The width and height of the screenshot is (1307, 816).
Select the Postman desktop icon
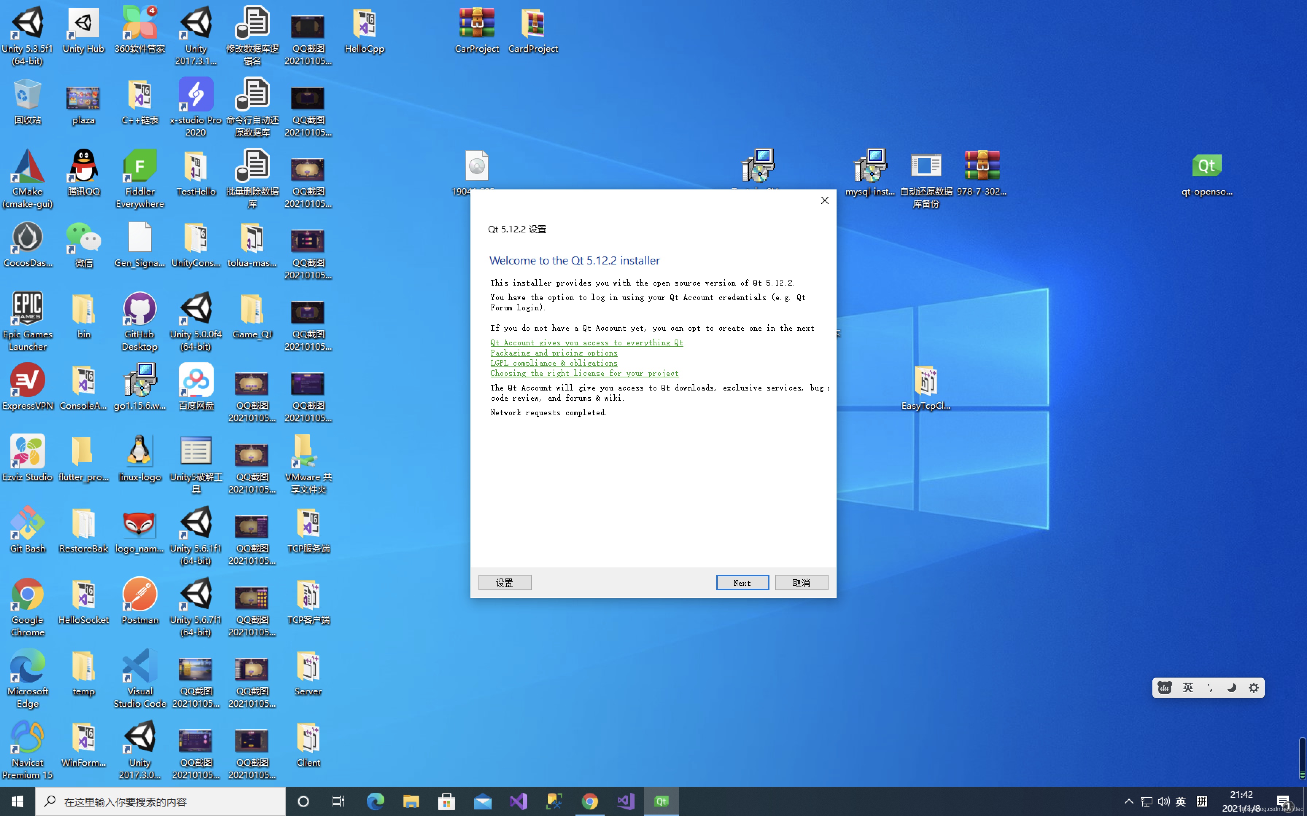[x=139, y=601]
